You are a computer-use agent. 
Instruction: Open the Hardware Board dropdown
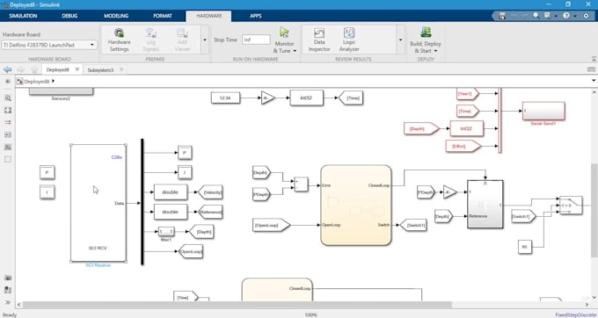pyautogui.click(x=49, y=45)
